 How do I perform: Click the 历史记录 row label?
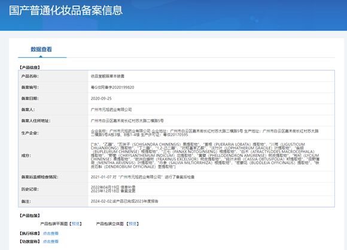(x=30, y=189)
